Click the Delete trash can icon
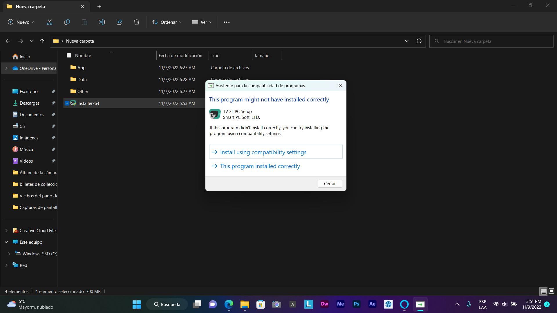This screenshot has width=557, height=313. [x=137, y=22]
